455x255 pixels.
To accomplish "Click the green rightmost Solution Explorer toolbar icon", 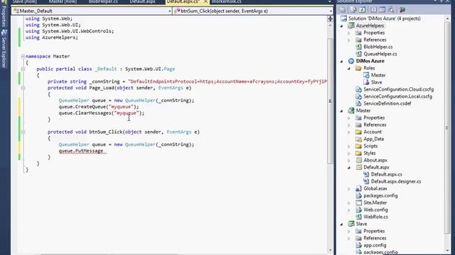I will [x=402, y=10].
